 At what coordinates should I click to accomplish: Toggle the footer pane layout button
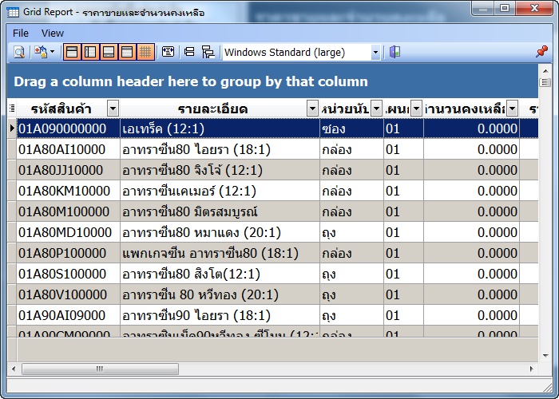109,53
